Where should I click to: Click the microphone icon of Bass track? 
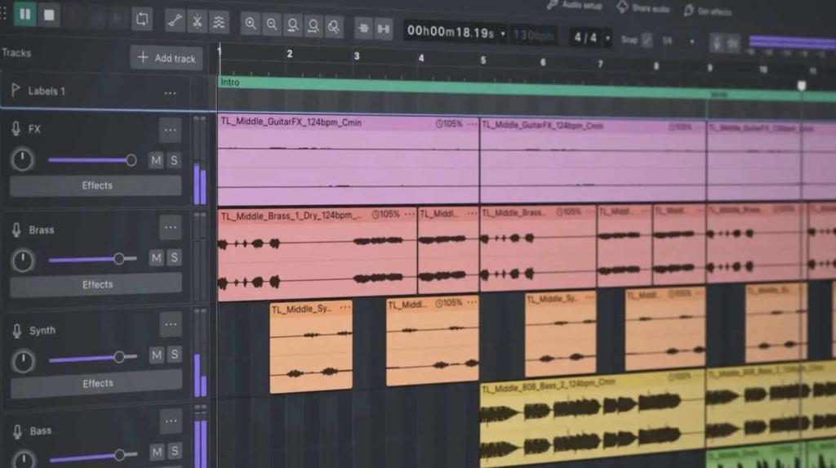[x=18, y=431]
